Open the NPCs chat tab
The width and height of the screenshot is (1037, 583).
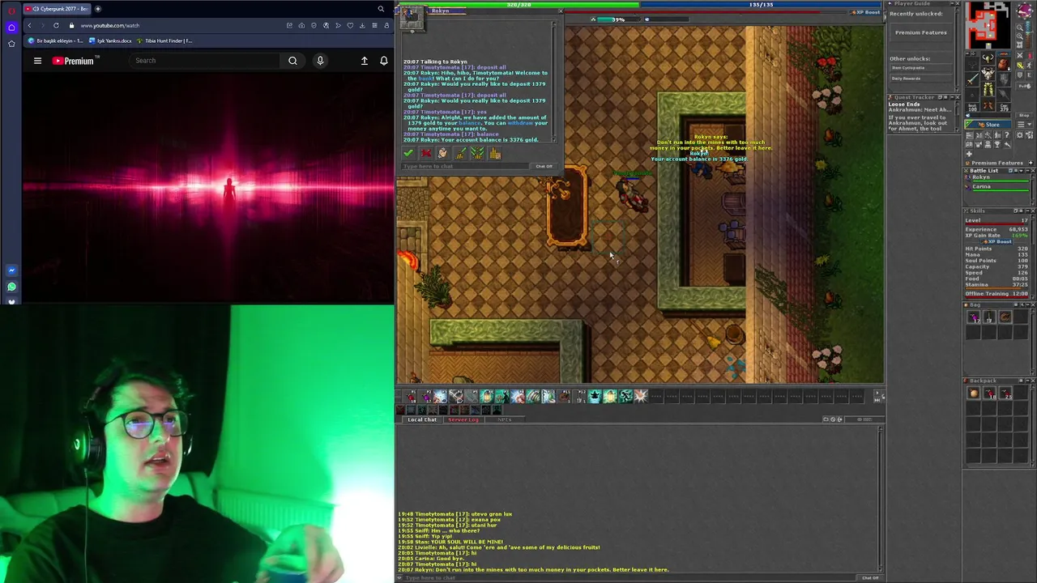504,419
